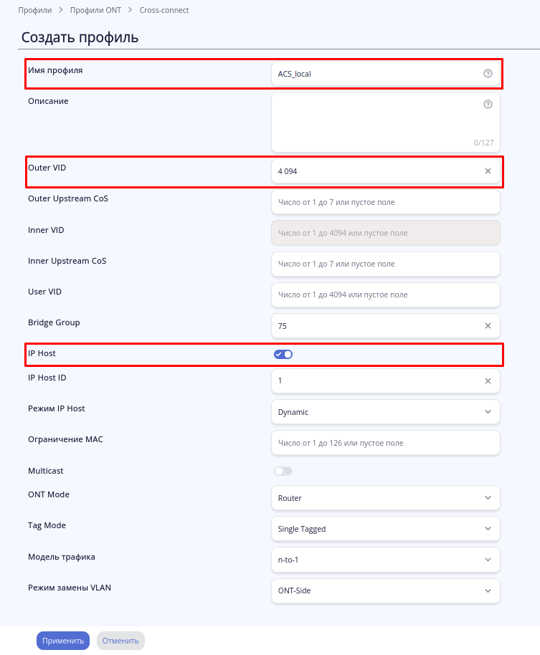Image resolution: width=540 pixels, height=655 pixels.
Task: Focus the Outer Upstream CoS field
Action: (x=385, y=202)
